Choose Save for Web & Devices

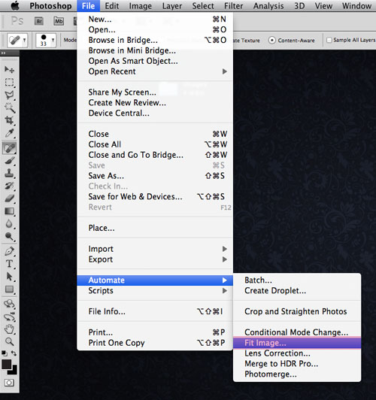[155, 197]
